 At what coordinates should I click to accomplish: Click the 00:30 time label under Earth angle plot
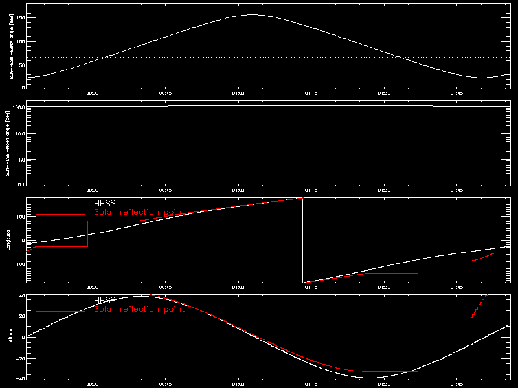coord(93,94)
